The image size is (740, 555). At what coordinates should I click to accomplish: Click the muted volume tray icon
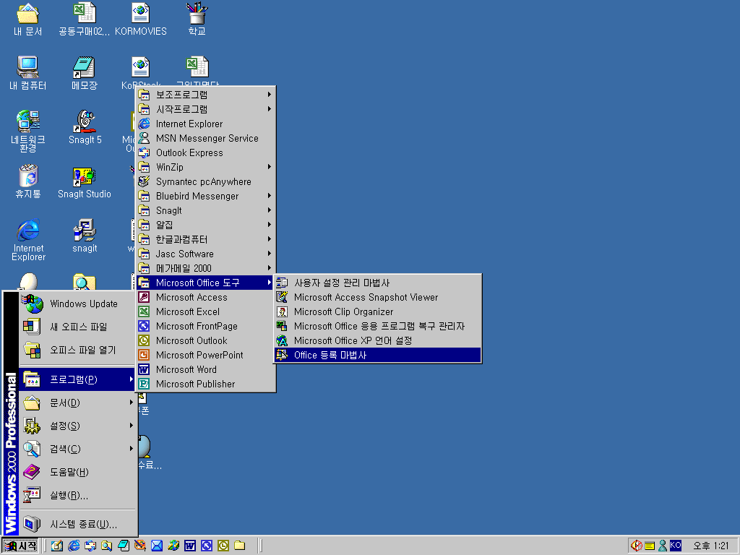[636, 546]
